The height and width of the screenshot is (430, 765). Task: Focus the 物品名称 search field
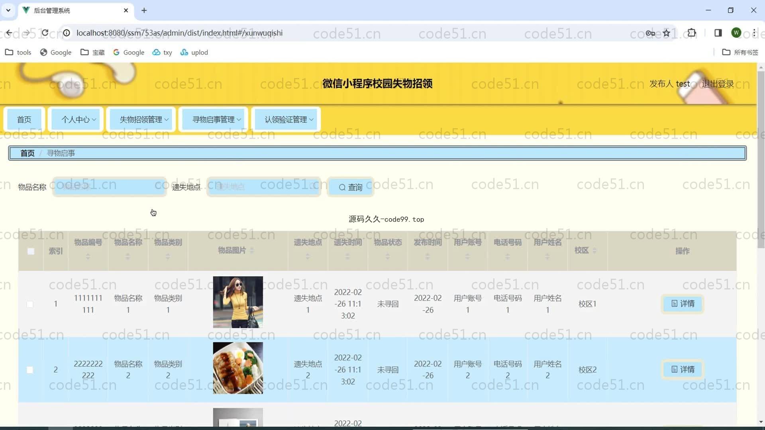click(110, 187)
